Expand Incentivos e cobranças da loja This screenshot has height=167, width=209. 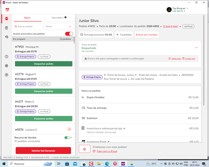(x=124, y=129)
